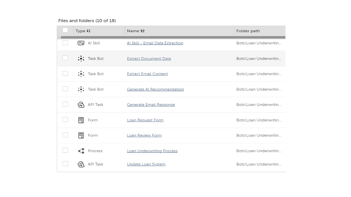
Task: Open the Loan Underwriting Process link
Action: [152, 151]
